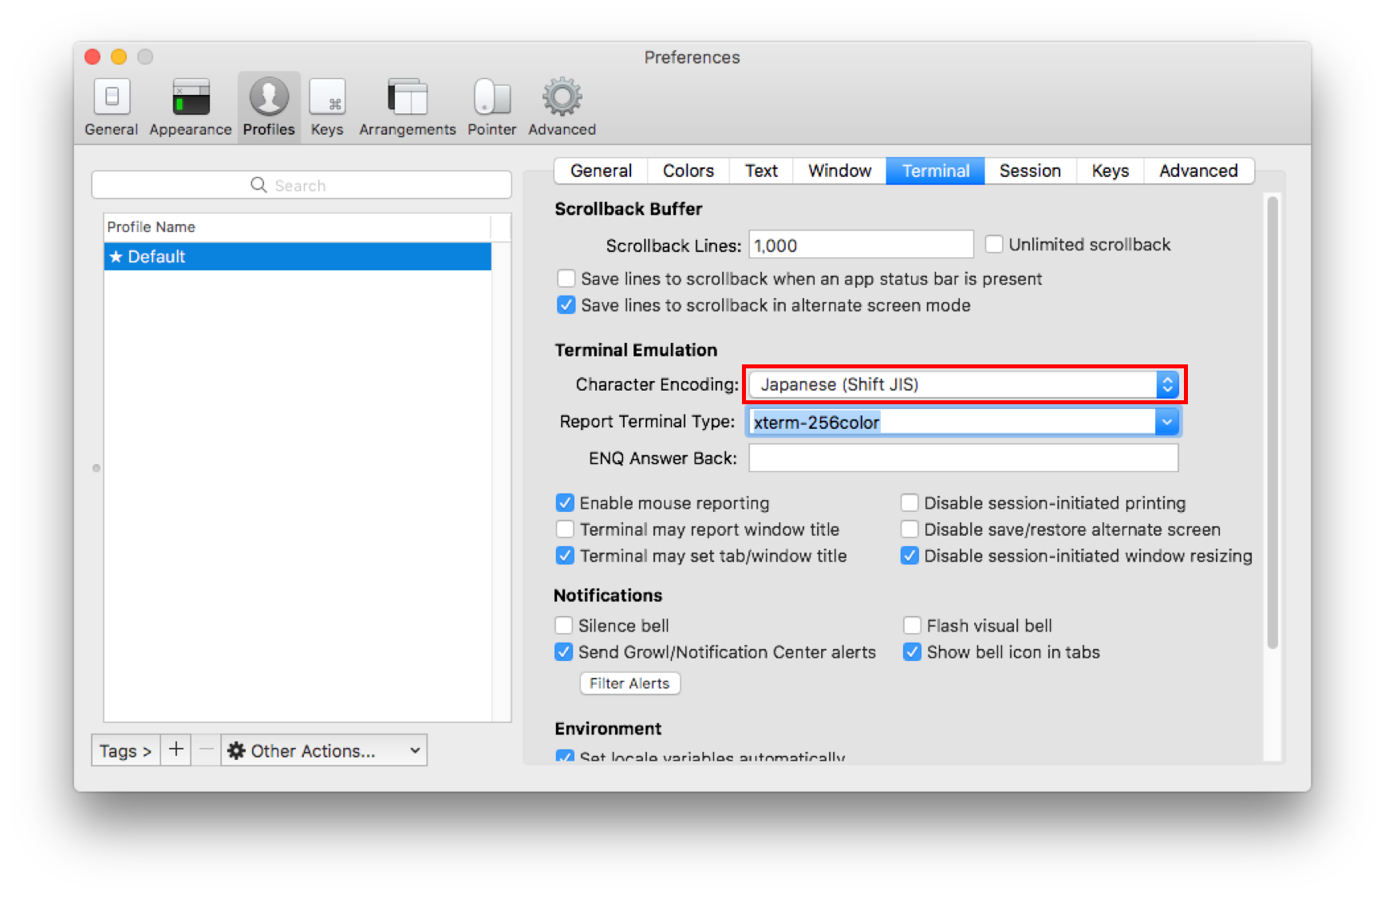Switch to the Session tab
This screenshot has height=897, width=1385.
pyautogui.click(x=1029, y=171)
